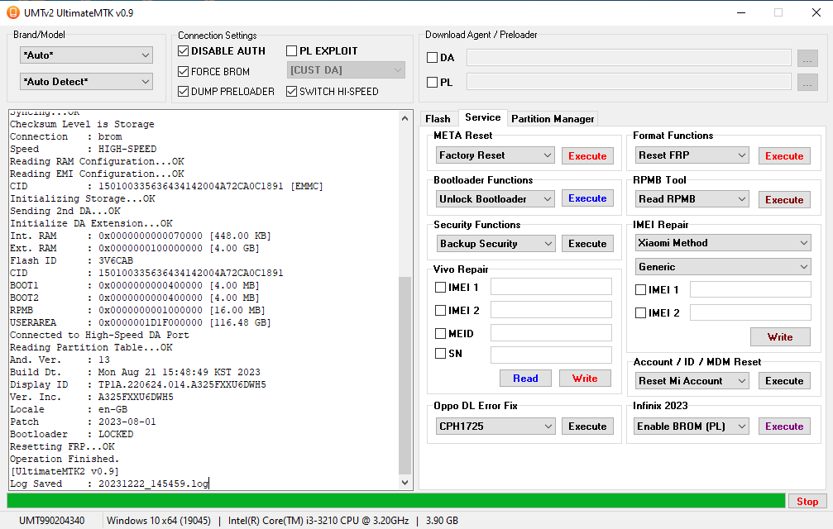The width and height of the screenshot is (833, 529).
Task: Open Enable BROM (PL) dropdown
Action: 692,426
